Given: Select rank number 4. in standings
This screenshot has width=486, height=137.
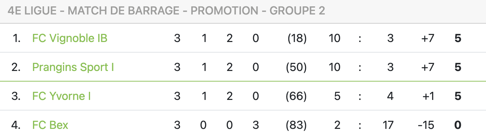Looking at the screenshot, I should (x=16, y=125).
